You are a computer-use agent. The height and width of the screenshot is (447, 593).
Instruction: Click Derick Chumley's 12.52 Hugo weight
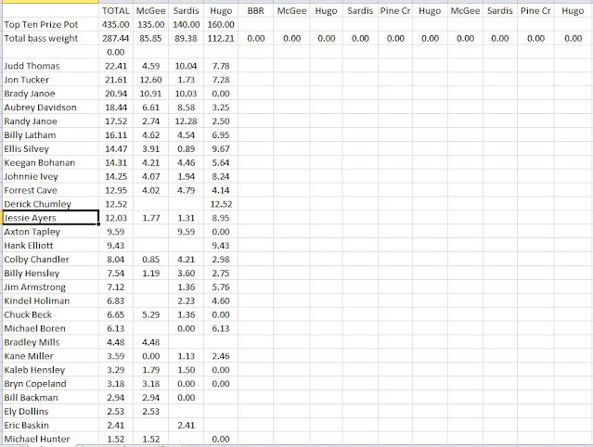pyautogui.click(x=221, y=204)
